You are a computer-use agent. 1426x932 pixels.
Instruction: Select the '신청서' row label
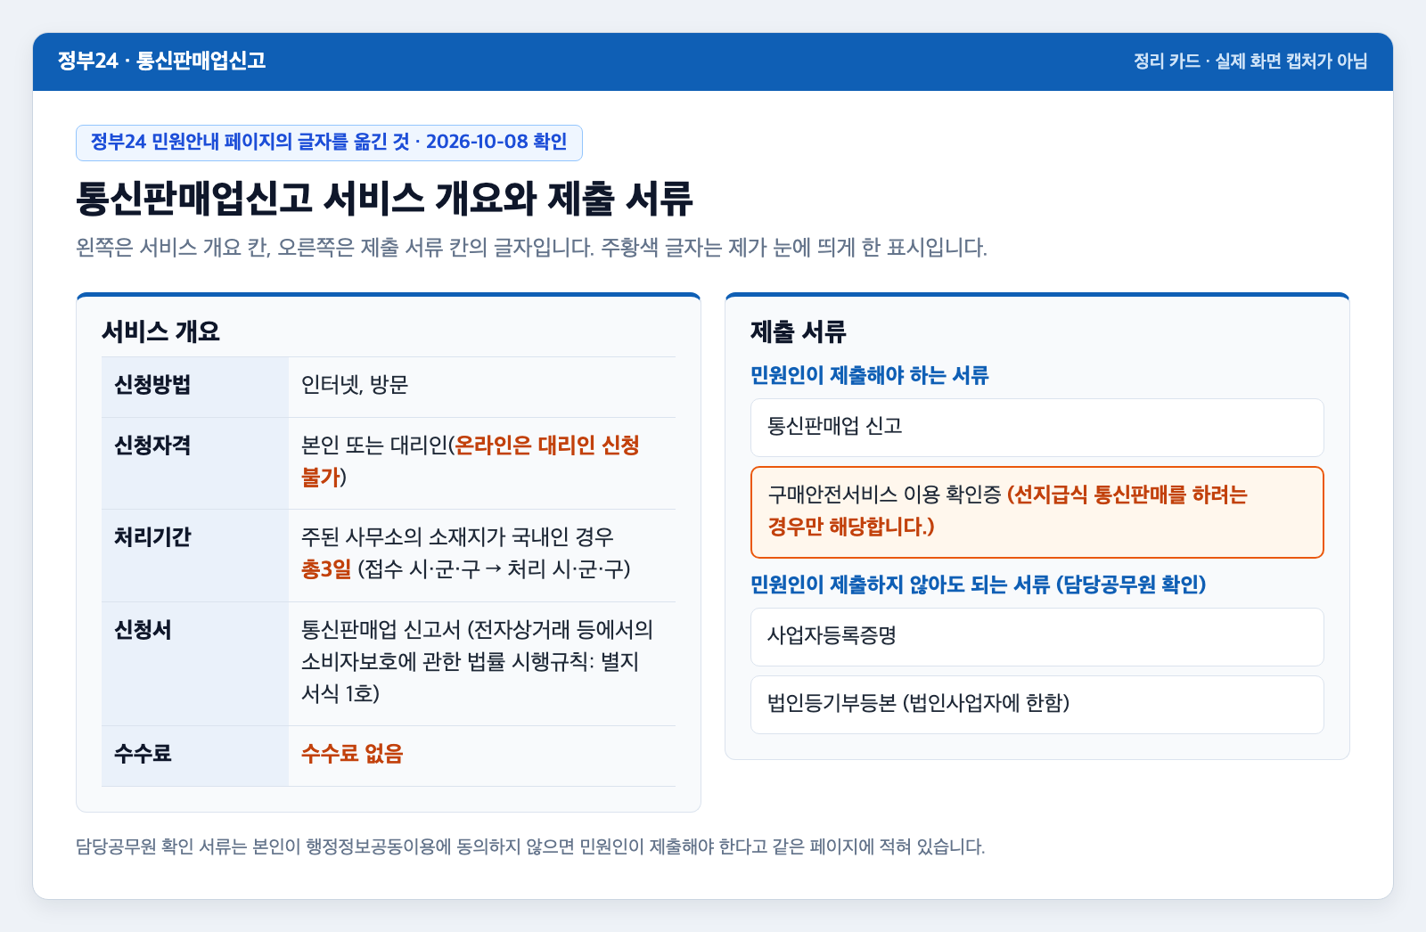pyautogui.click(x=143, y=630)
